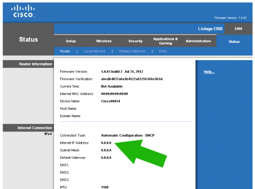255x189 pixels.
Task: Click the DNS2 label
Action: [x=64, y=173]
